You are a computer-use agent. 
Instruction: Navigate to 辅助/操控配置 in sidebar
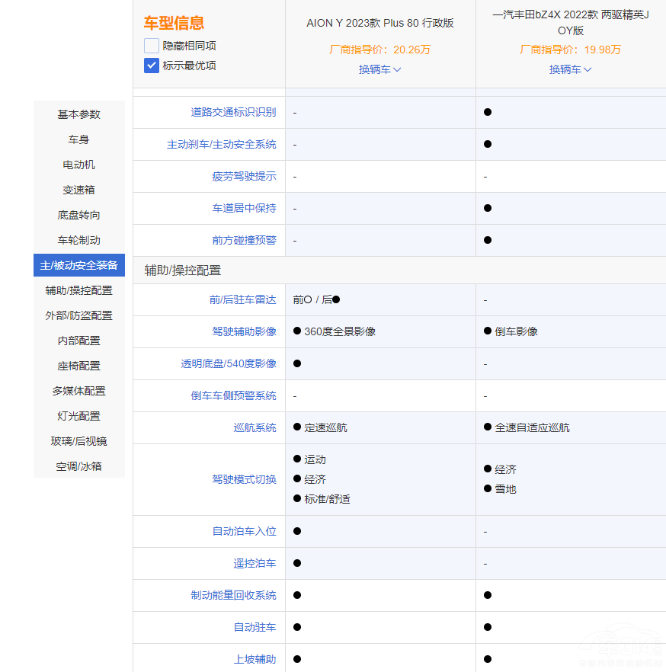(78, 290)
